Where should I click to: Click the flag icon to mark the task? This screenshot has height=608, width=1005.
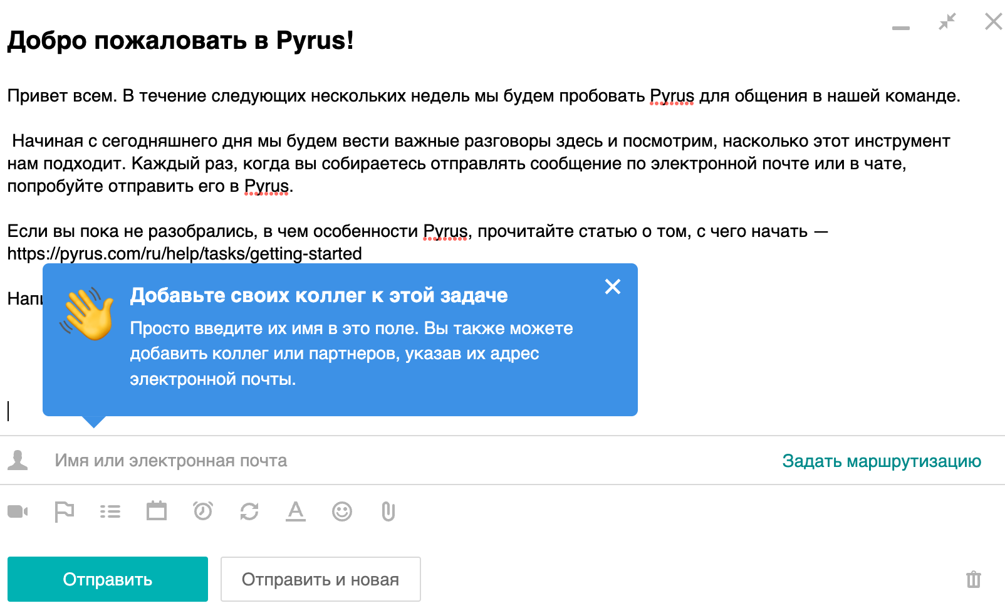(64, 512)
